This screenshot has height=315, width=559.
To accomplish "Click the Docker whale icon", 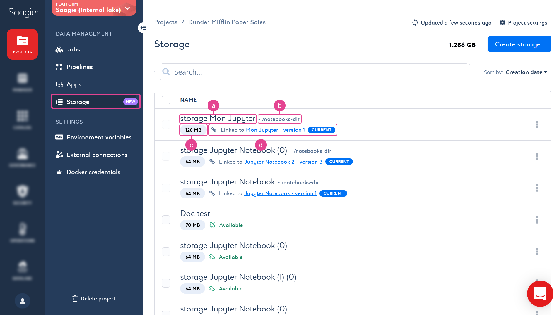I will coord(59,172).
